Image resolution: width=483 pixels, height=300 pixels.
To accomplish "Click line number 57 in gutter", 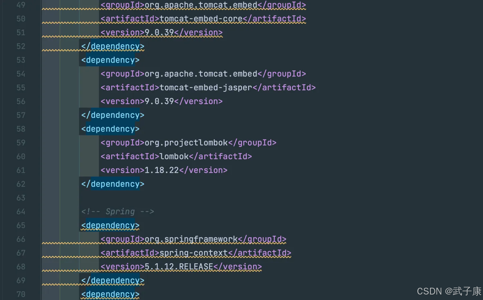I will (21, 115).
